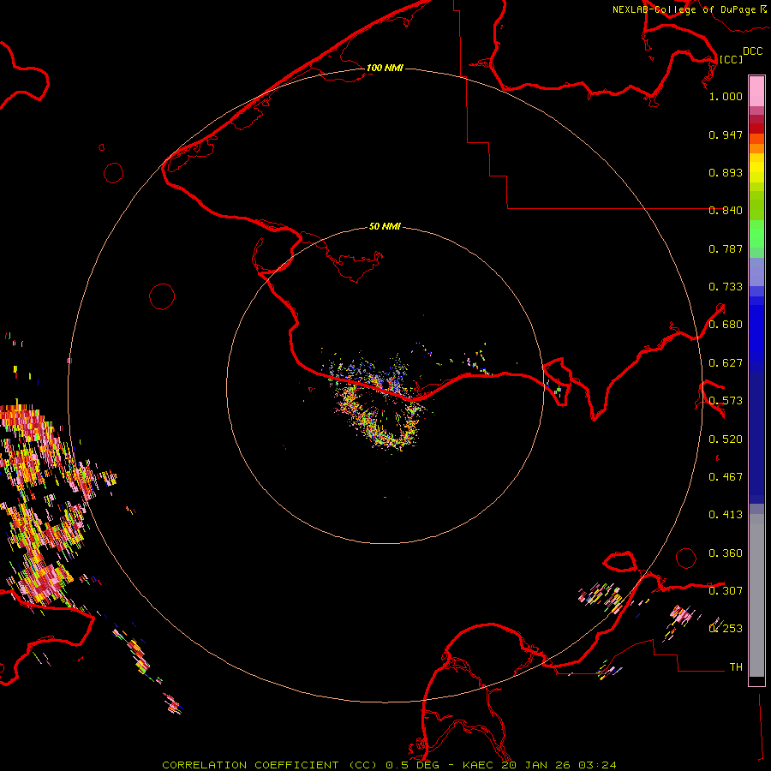The width and height of the screenshot is (771, 771).
Task: Pick the black swatch at color bar bottom
Action: (x=756, y=680)
